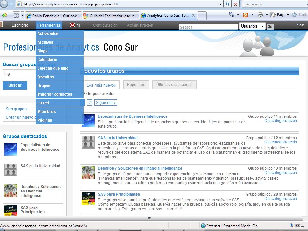Viewport: 308px width, 231px height.
Task: Click the tag search input field
Action: click(x=19, y=74)
